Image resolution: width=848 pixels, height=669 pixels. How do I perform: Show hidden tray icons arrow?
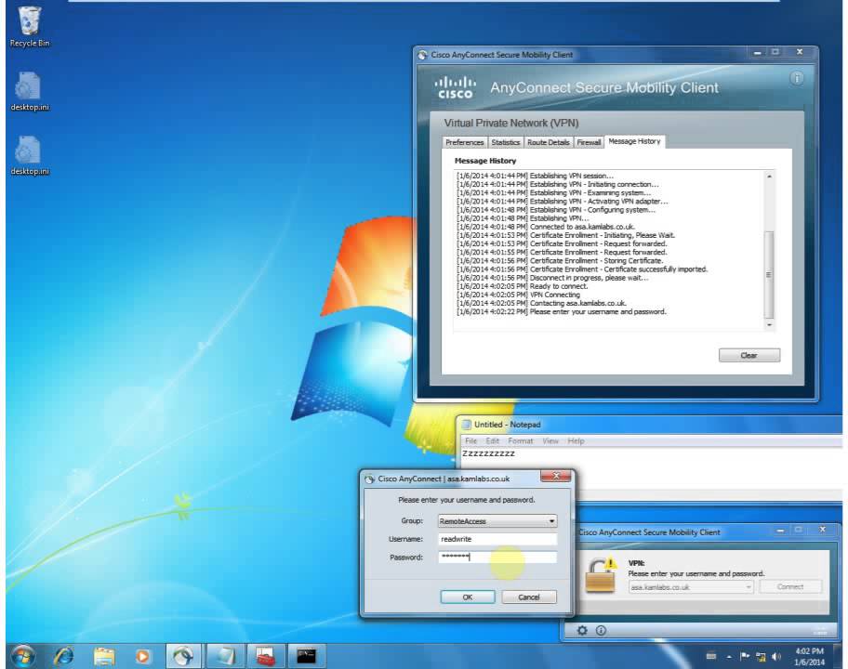click(x=728, y=657)
